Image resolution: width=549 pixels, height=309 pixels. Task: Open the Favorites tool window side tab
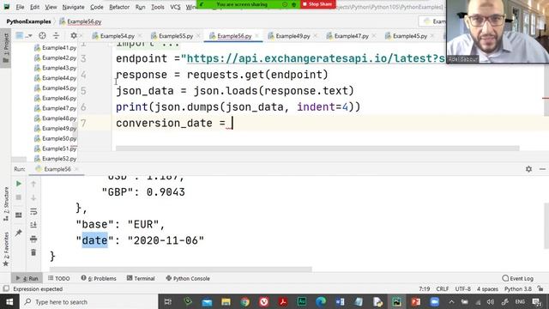tap(6, 249)
